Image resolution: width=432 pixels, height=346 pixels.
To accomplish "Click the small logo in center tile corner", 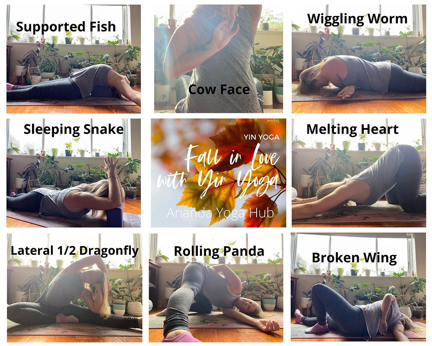I will pos(273,122).
